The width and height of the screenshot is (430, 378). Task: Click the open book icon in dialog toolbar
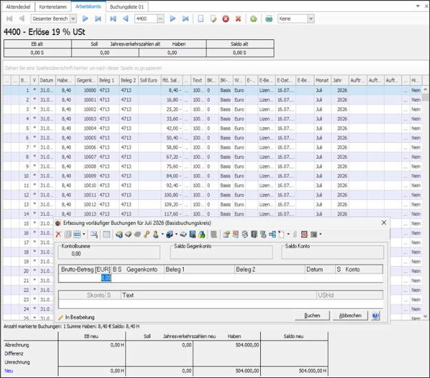[x=183, y=234]
